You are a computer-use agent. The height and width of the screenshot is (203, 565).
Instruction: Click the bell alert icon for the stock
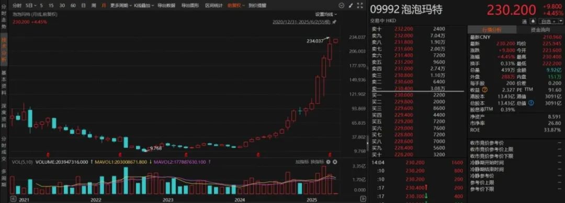[x=533, y=21]
